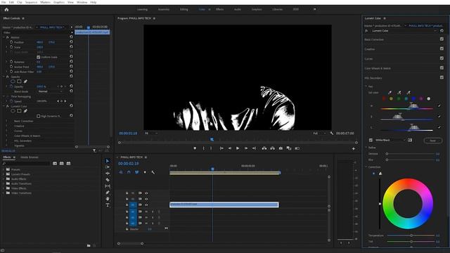
Task: Click timeline Add Marker icon
Action: point(145,172)
